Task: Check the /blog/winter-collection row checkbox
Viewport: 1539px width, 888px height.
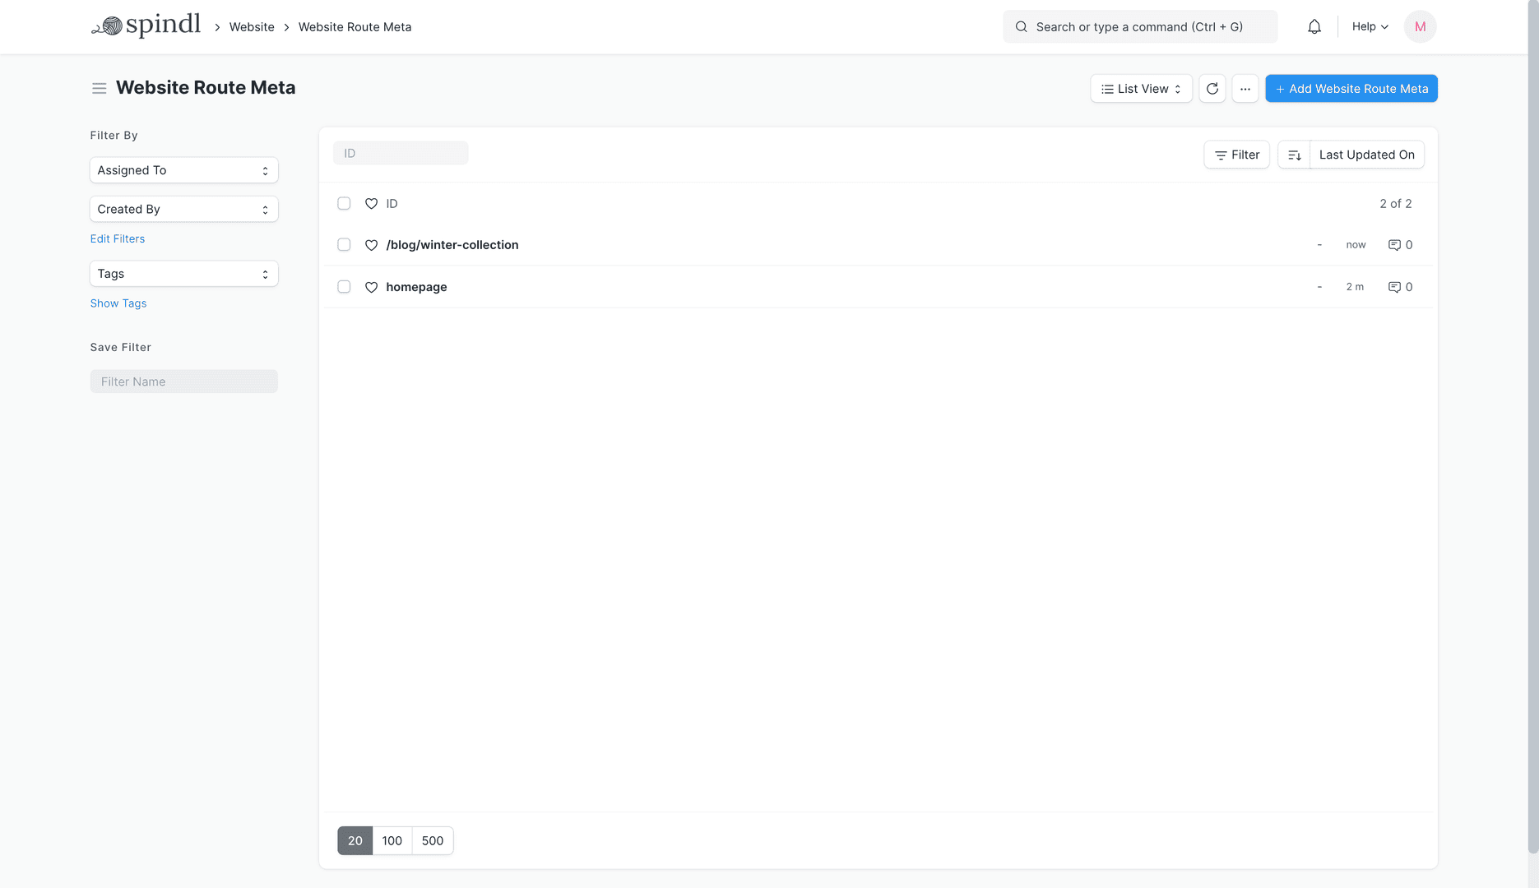Action: [344, 245]
